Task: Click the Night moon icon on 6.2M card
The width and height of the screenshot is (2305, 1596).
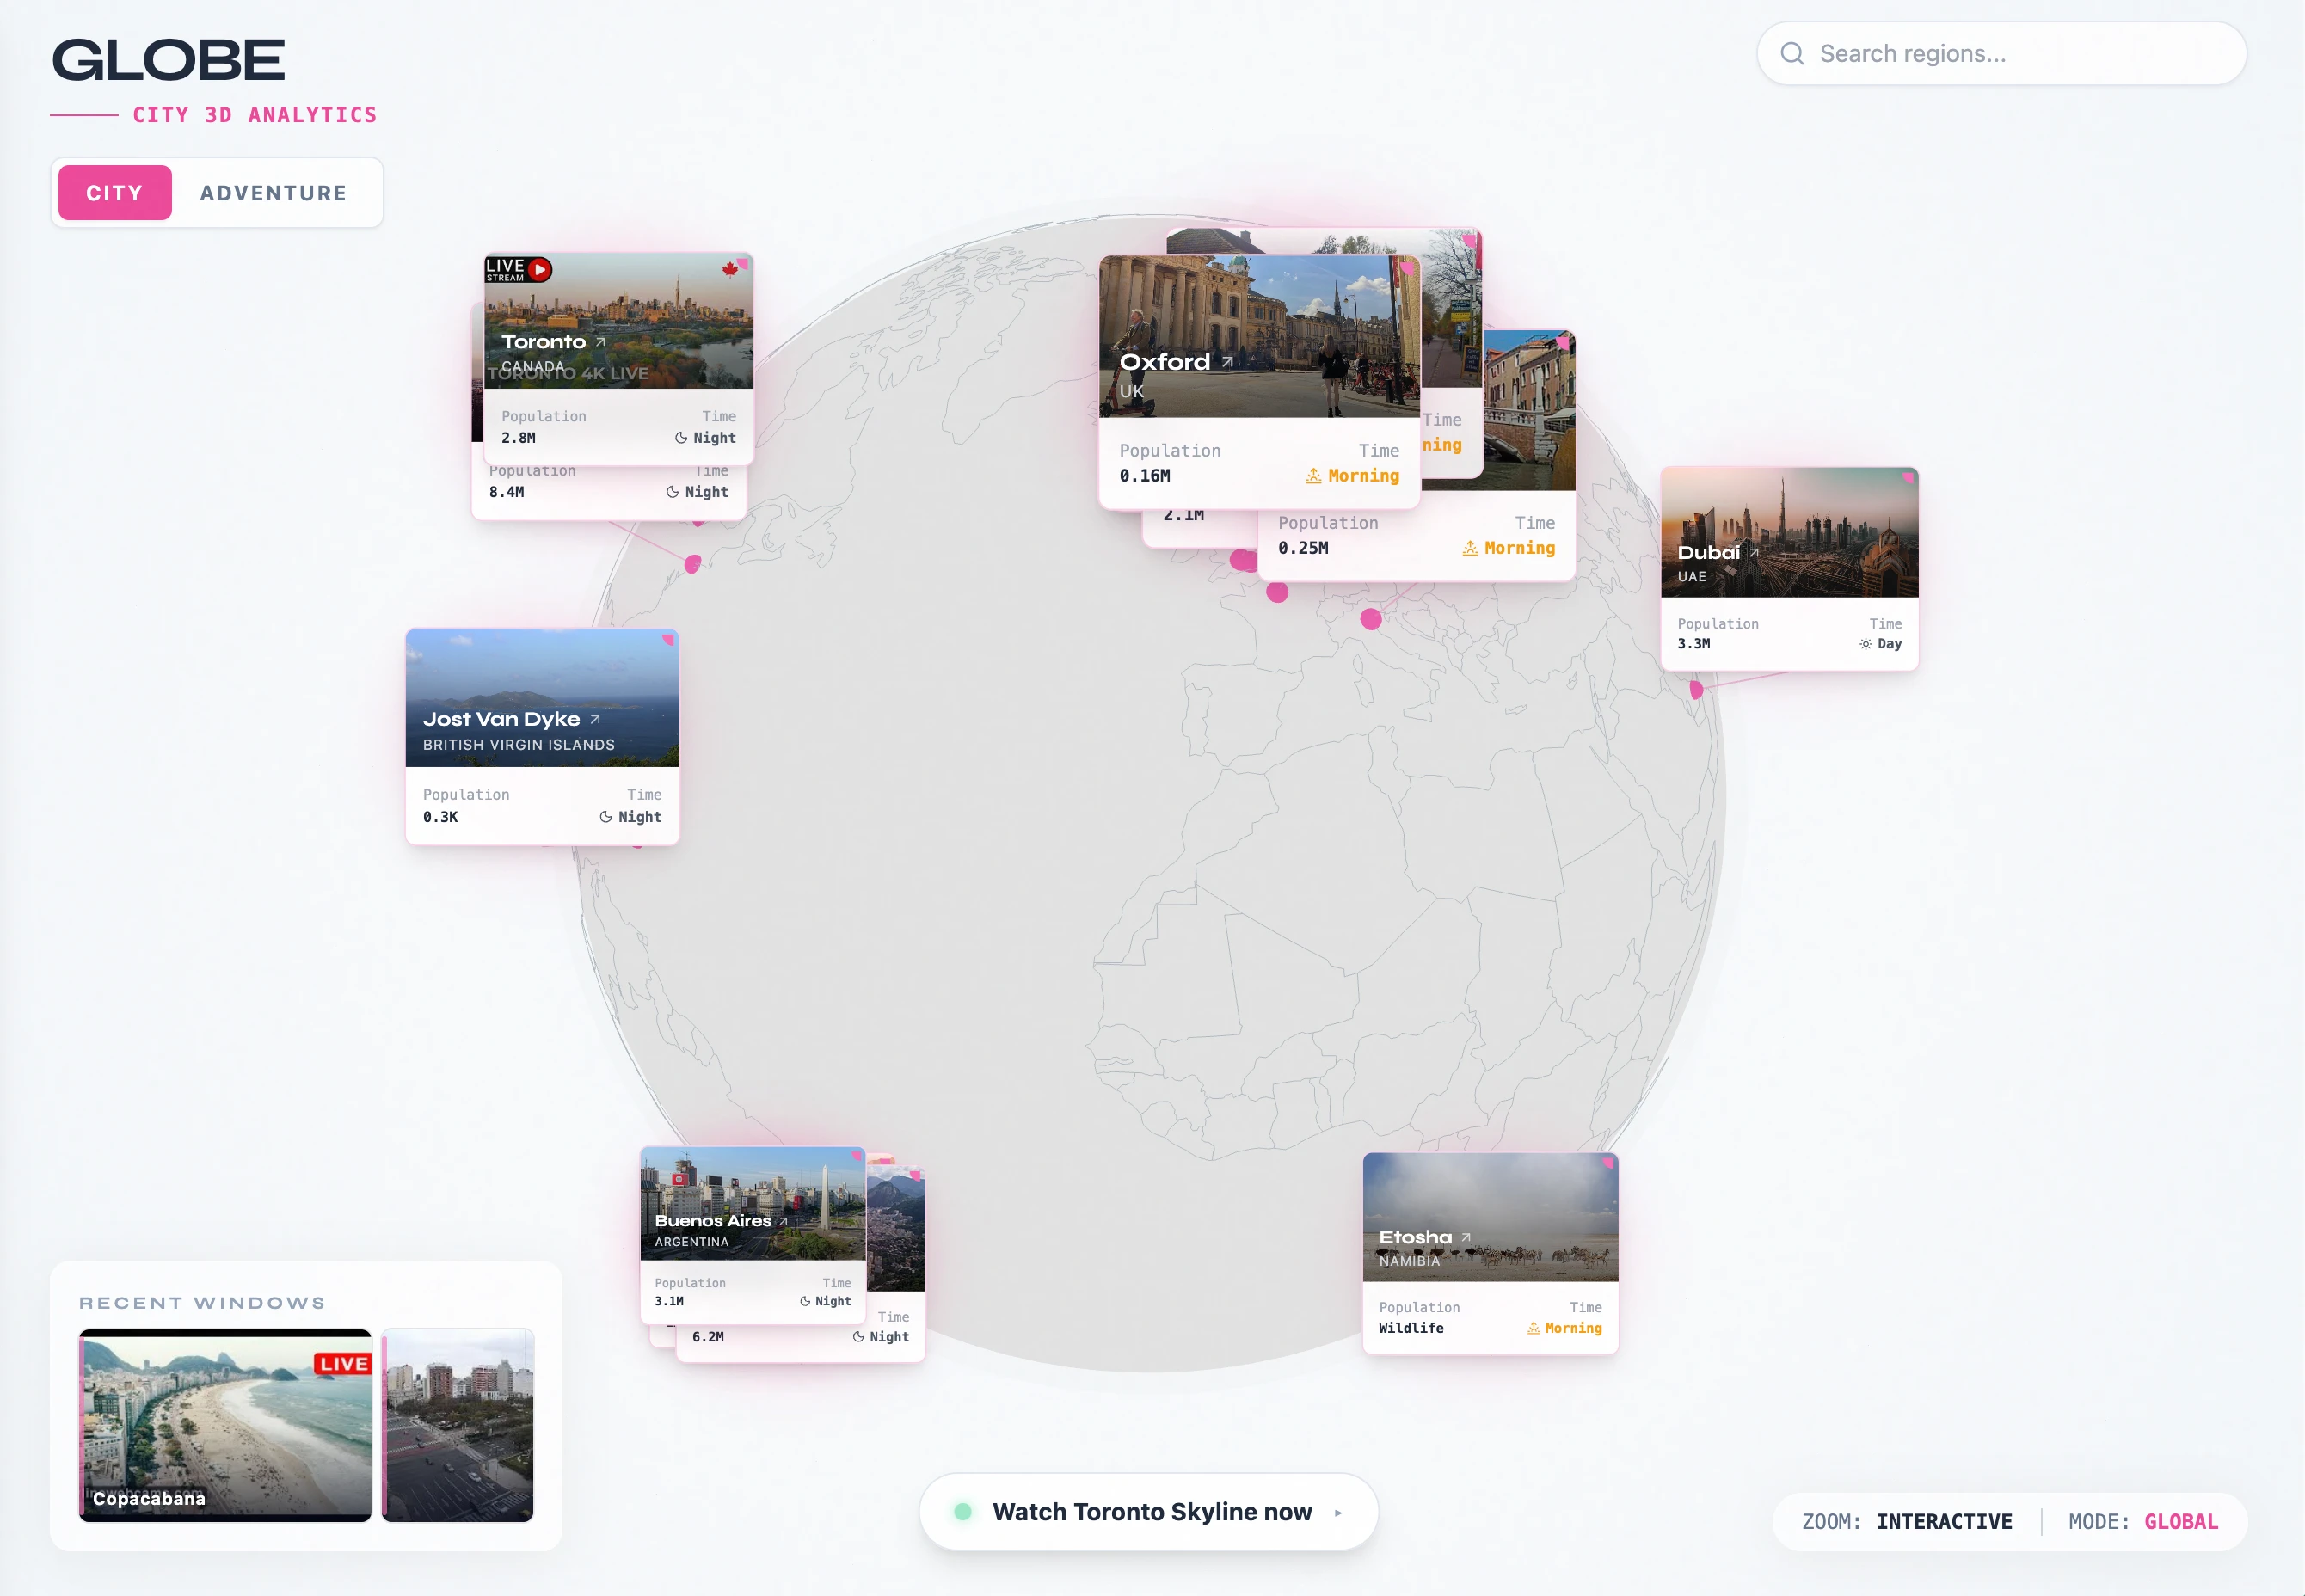Action: (x=858, y=1337)
